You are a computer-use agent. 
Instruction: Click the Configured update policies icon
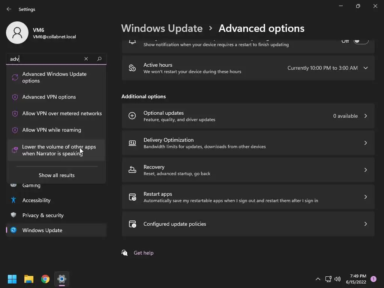point(132,224)
